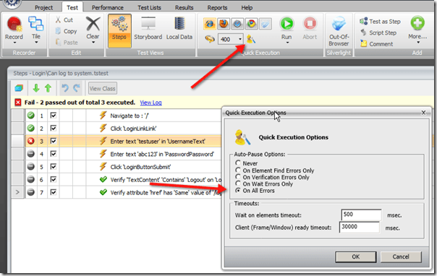Viewport: 437px width, 276px height.
Task: Expand the Tile dropdown arrow
Action: (x=36, y=43)
